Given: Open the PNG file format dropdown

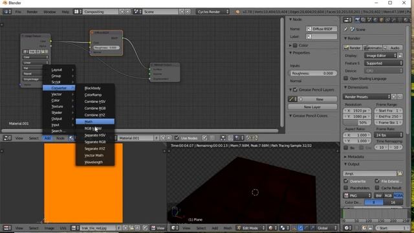Looking at the screenshot, I should pyautogui.click(x=357, y=195).
